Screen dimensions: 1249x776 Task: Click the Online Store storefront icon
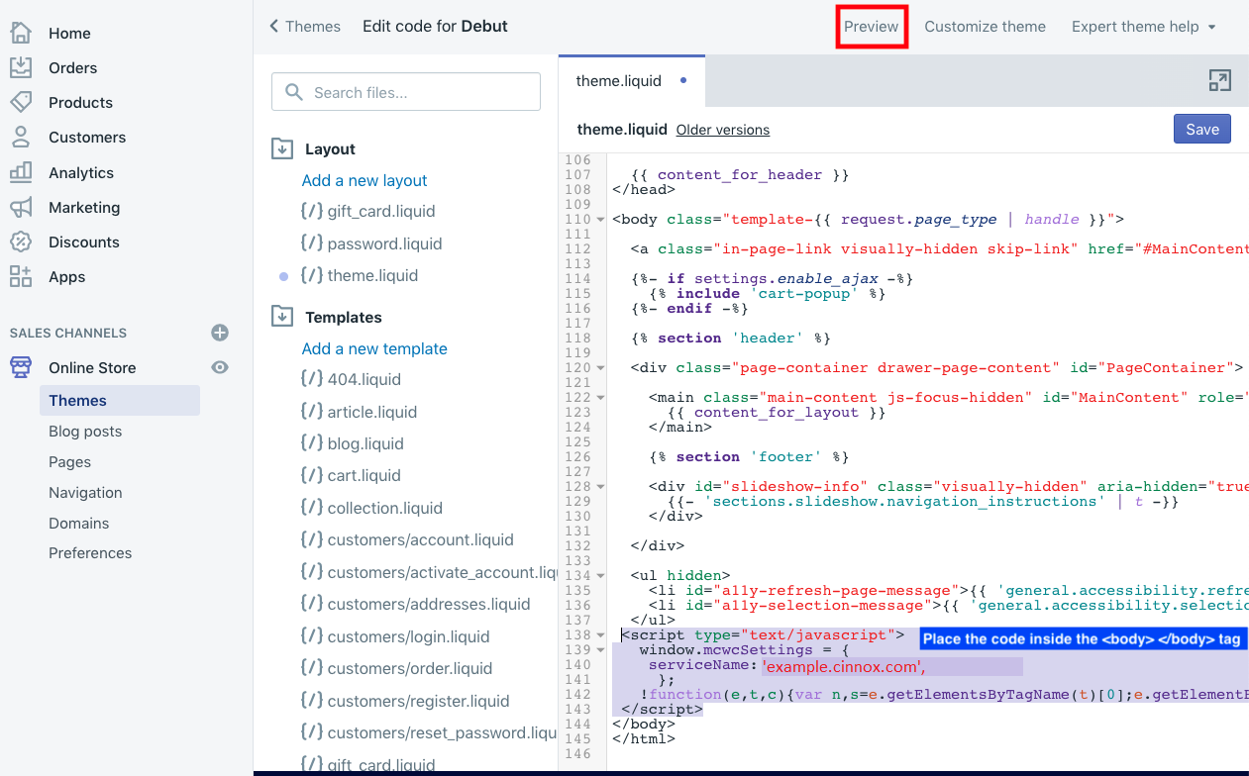[21, 367]
